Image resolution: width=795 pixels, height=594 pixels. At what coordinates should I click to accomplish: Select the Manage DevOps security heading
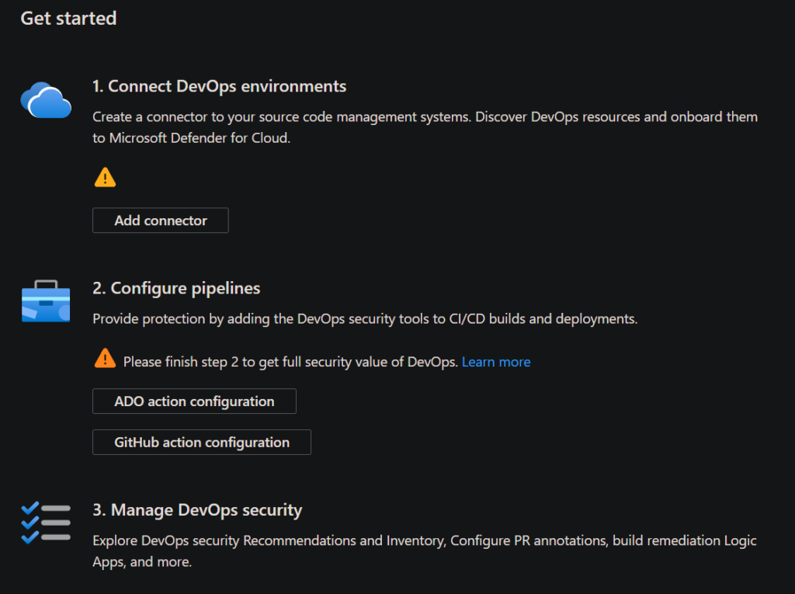coord(197,510)
